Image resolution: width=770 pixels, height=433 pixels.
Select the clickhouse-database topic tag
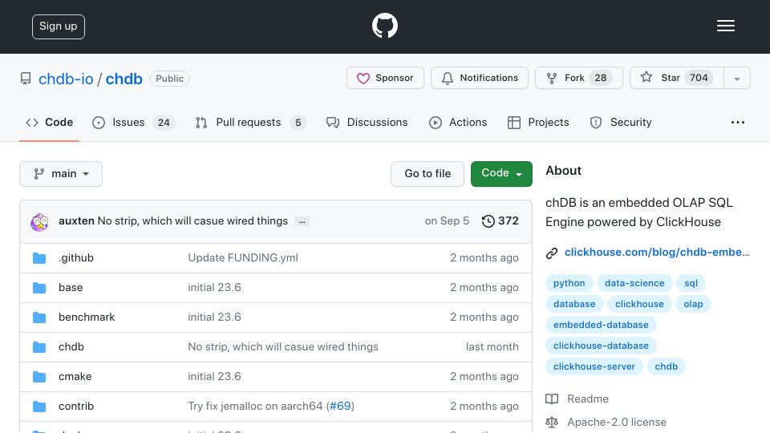click(601, 346)
